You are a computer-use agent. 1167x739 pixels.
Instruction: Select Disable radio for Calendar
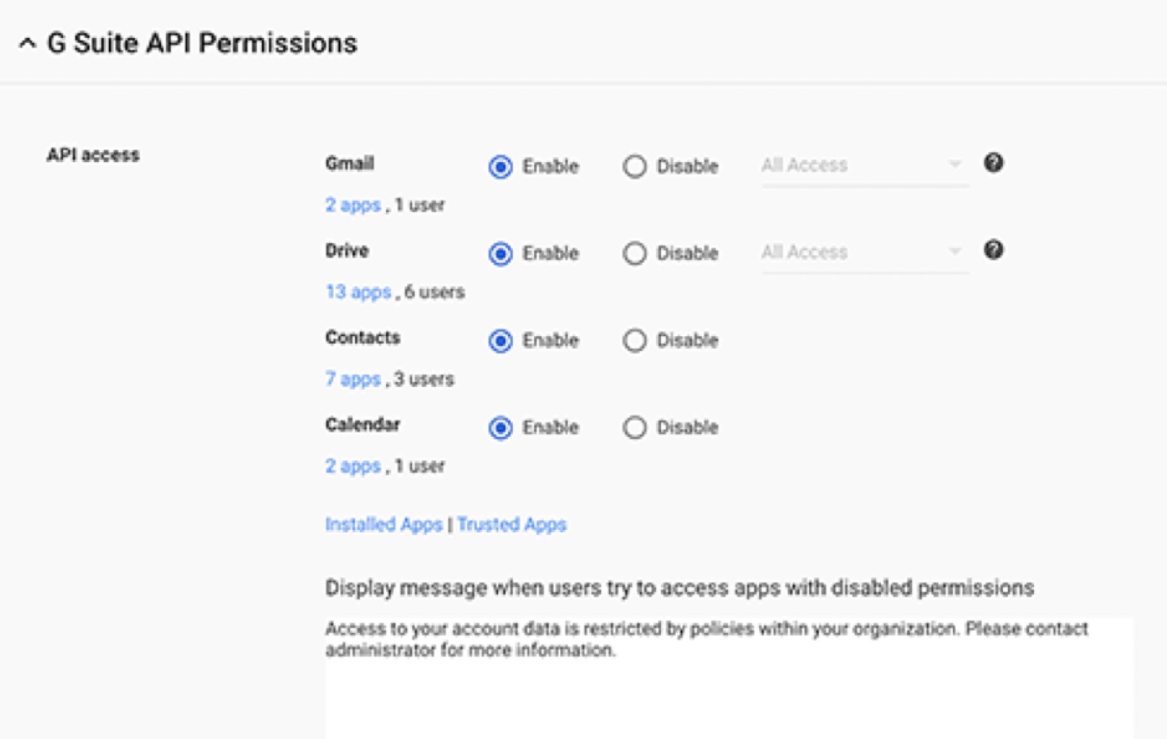[635, 427]
